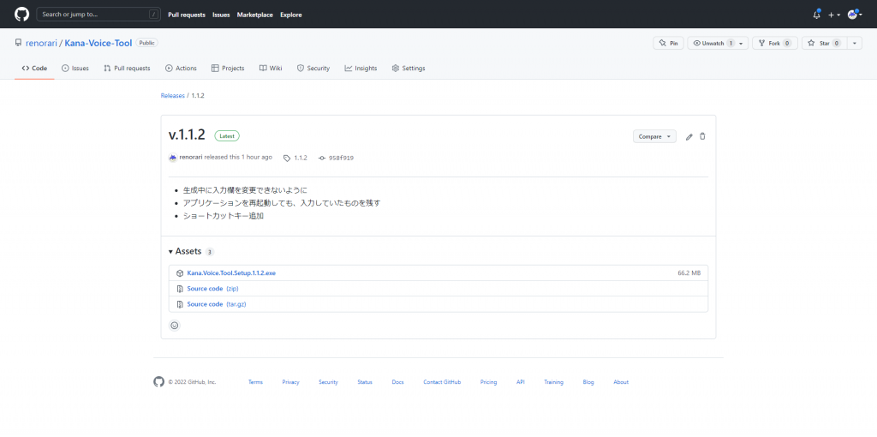Open the Contact GitHub footer link
877x437 pixels.
tap(442, 382)
